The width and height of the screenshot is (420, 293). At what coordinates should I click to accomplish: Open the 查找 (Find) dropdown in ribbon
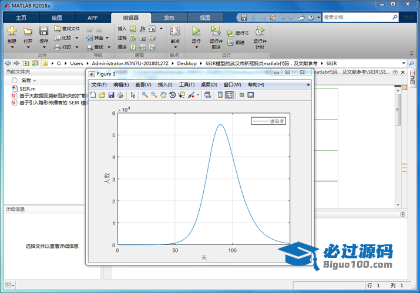click(x=109, y=47)
